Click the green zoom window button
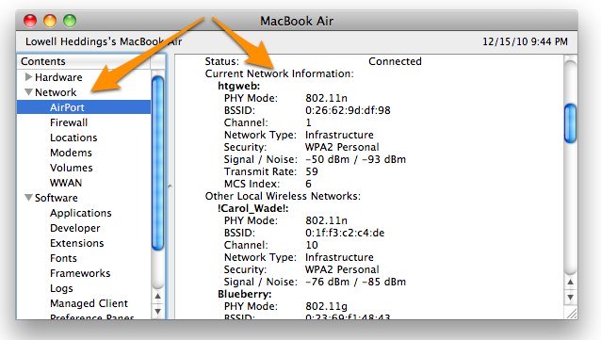Image resolution: width=601 pixels, height=340 pixels. 70,21
